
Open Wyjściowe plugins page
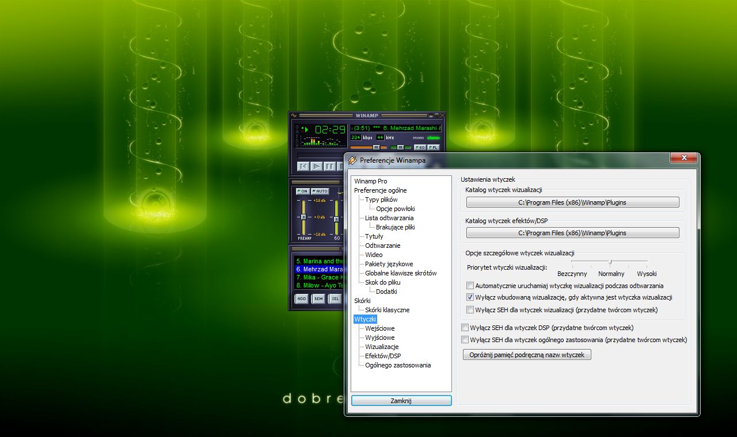[379, 338]
